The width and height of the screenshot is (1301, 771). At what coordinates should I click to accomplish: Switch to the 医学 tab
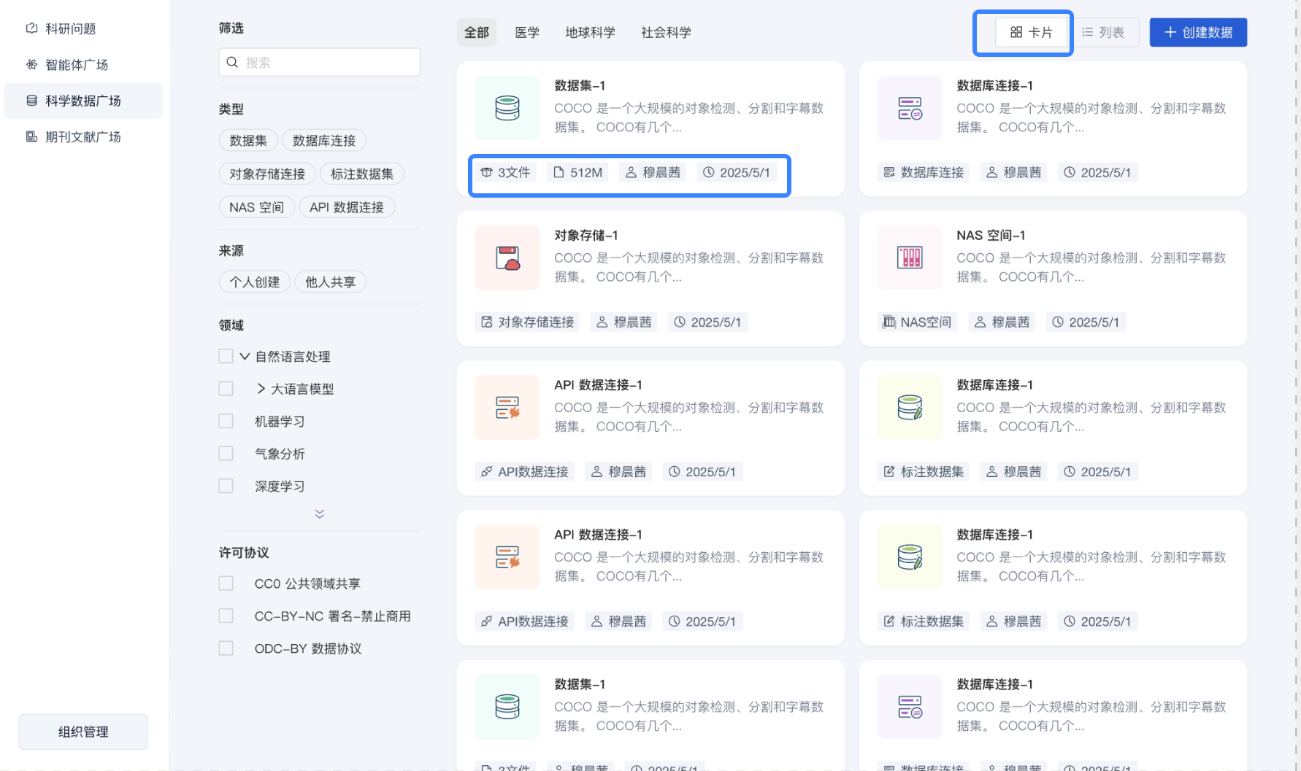[x=526, y=32]
